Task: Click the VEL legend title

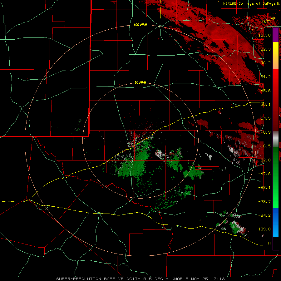Action: pyautogui.click(x=274, y=19)
